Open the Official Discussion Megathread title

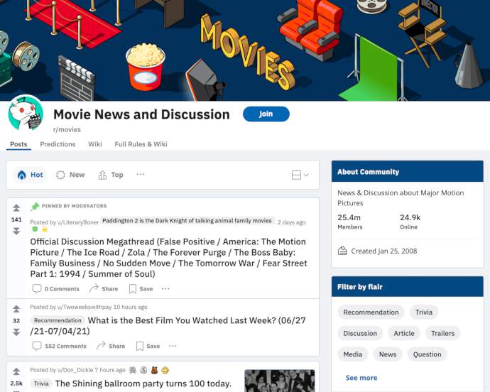coord(169,258)
